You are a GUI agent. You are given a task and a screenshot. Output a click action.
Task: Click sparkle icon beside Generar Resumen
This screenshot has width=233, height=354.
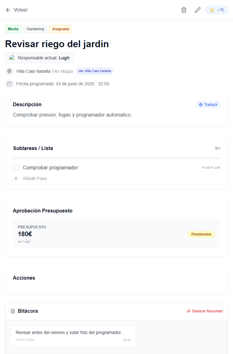pyautogui.click(x=189, y=311)
